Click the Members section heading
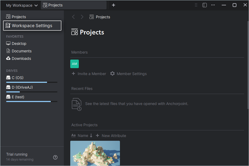The width and height of the screenshot is (249, 166). [79, 52]
